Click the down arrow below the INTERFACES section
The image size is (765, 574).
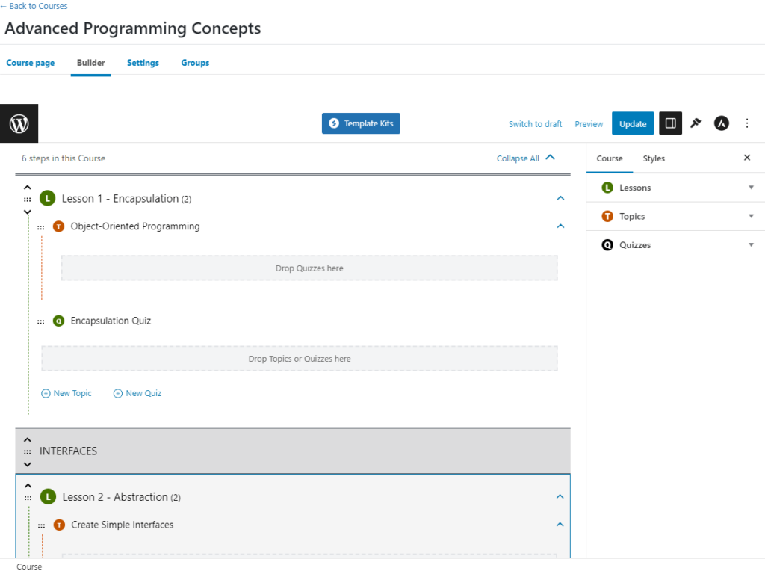[x=28, y=464]
